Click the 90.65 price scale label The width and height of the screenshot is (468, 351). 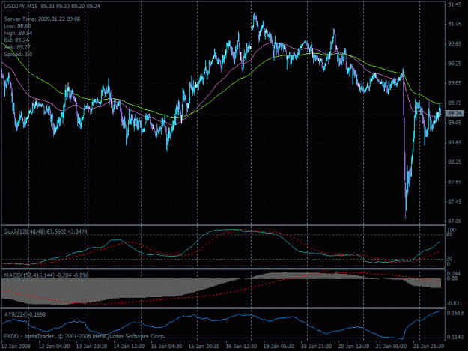(x=455, y=44)
